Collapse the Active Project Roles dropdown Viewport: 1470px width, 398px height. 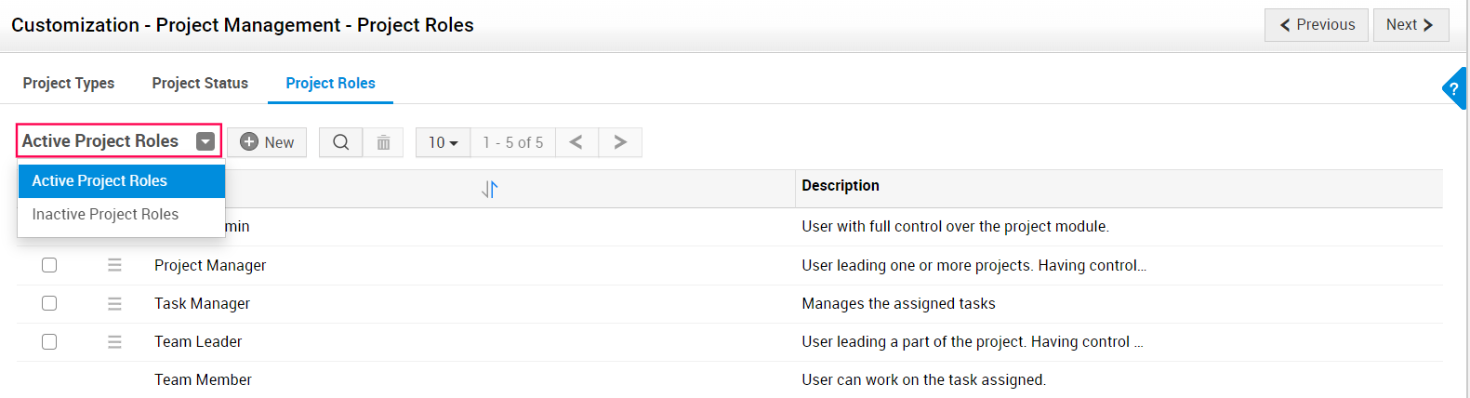pyautogui.click(x=205, y=141)
